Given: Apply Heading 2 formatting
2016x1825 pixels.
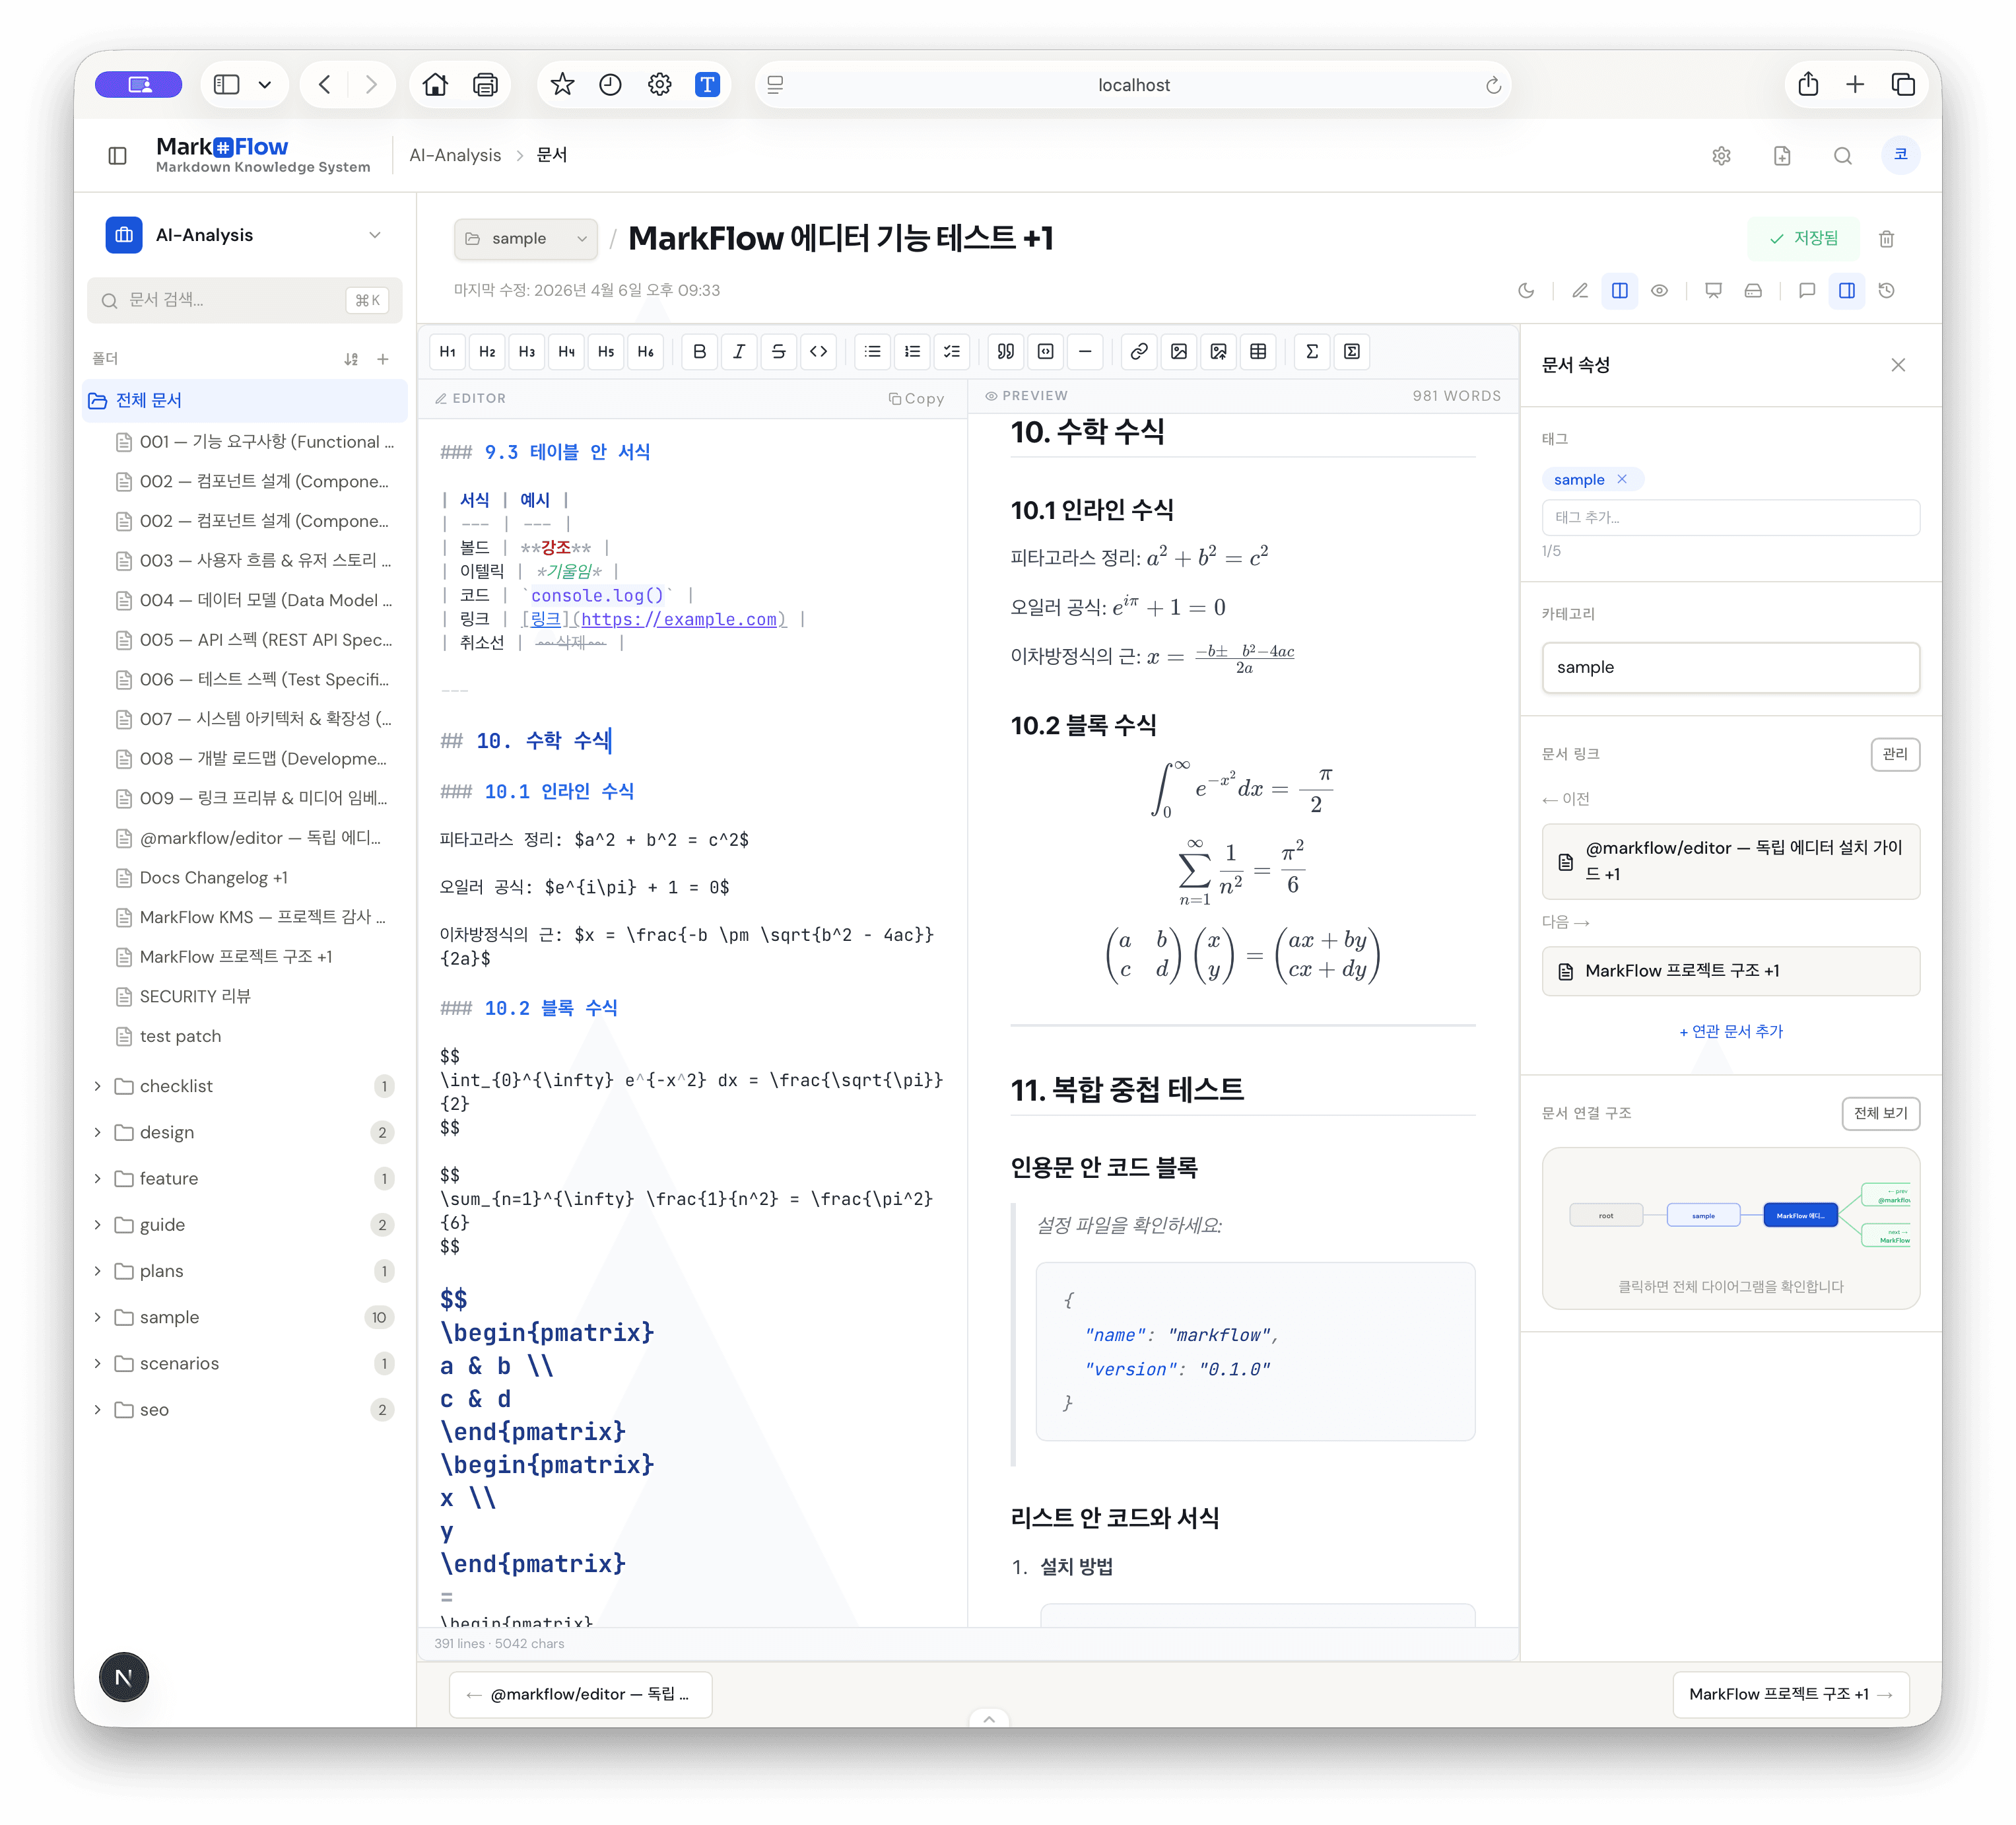Looking at the screenshot, I should coord(487,352).
